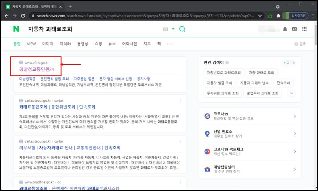Image resolution: width=318 pixels, height=191 pixels.
Task: Click related search 차량 과태료 조회
Action: [x=262, y=73]
